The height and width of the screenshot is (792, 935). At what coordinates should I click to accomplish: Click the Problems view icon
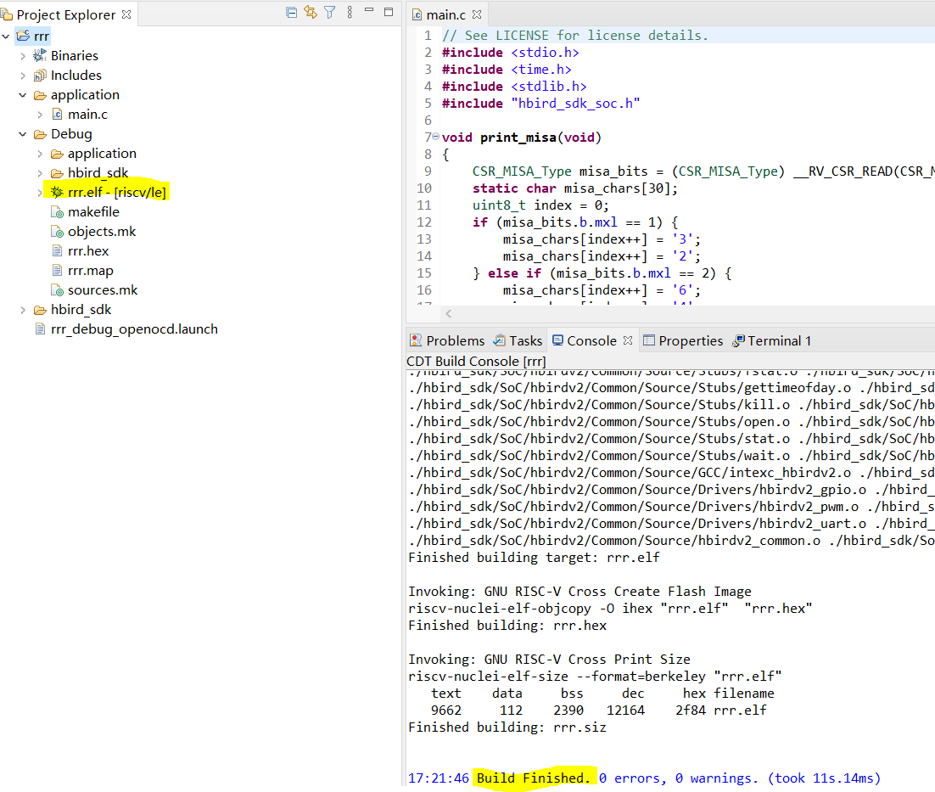point(416,340)
